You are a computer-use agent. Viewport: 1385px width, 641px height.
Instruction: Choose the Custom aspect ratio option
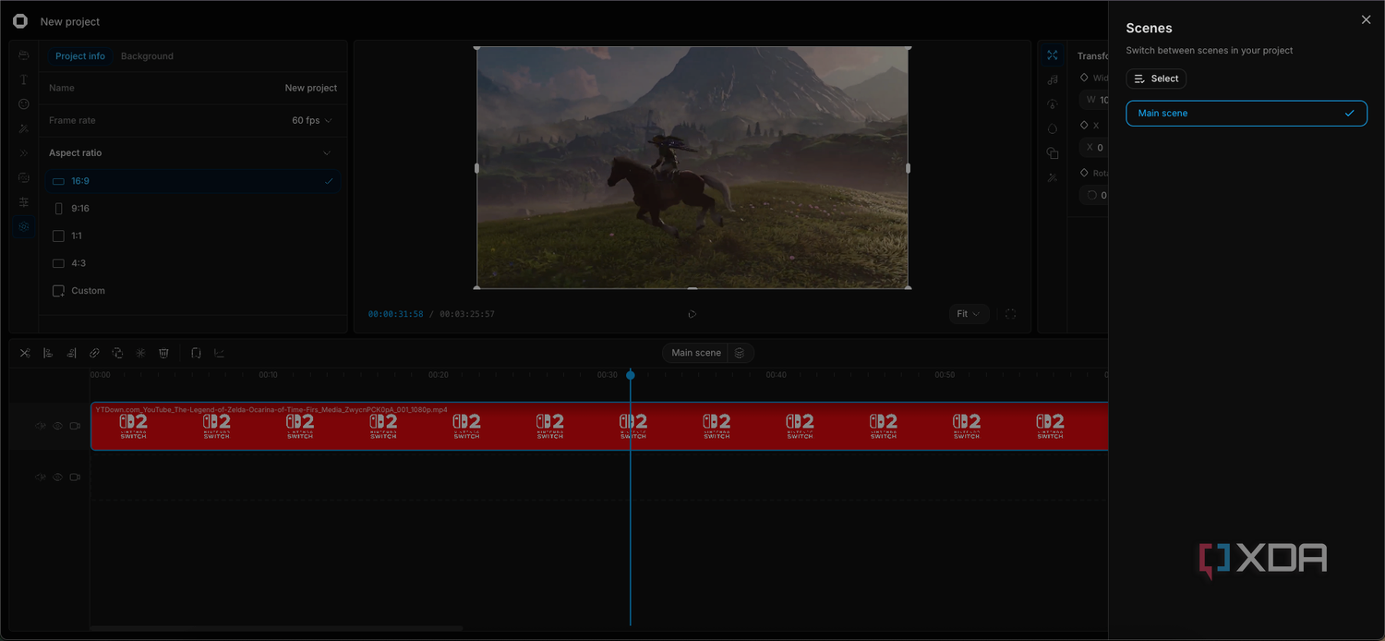pos(193,291)
